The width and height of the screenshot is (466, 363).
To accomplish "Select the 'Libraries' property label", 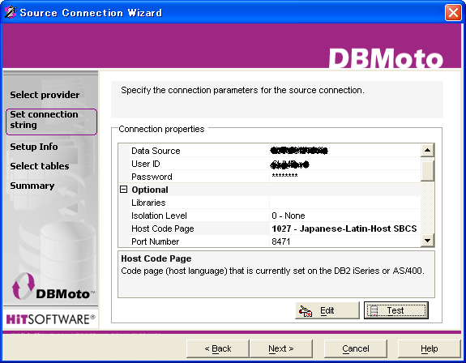I will click(148, 203).
